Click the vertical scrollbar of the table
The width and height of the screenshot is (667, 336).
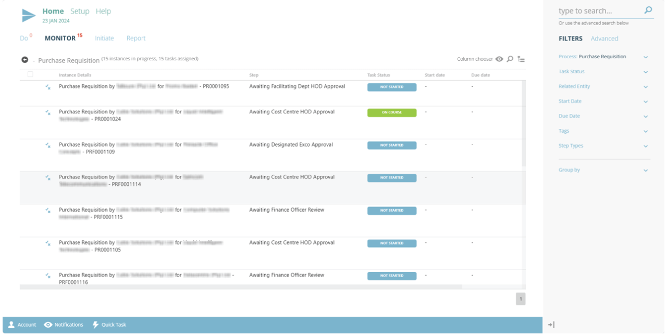[524, 125]
